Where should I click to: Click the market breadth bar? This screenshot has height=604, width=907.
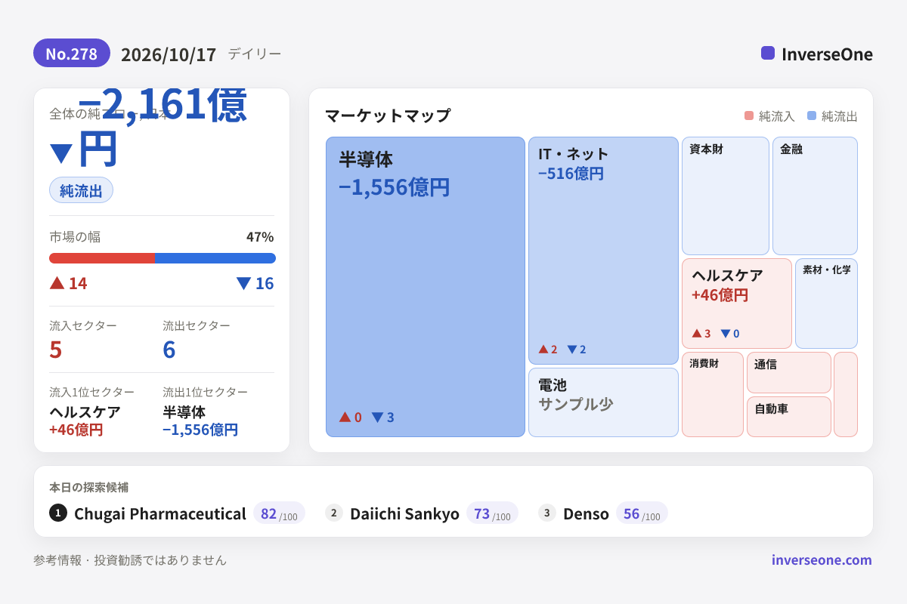163,258
